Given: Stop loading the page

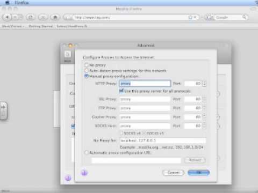Looking at the screenshot, I should (43, 17).
